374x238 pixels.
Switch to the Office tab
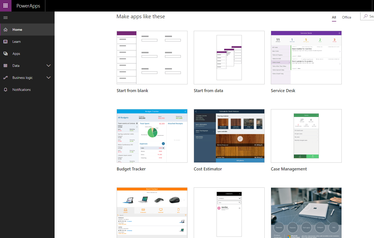346,17
